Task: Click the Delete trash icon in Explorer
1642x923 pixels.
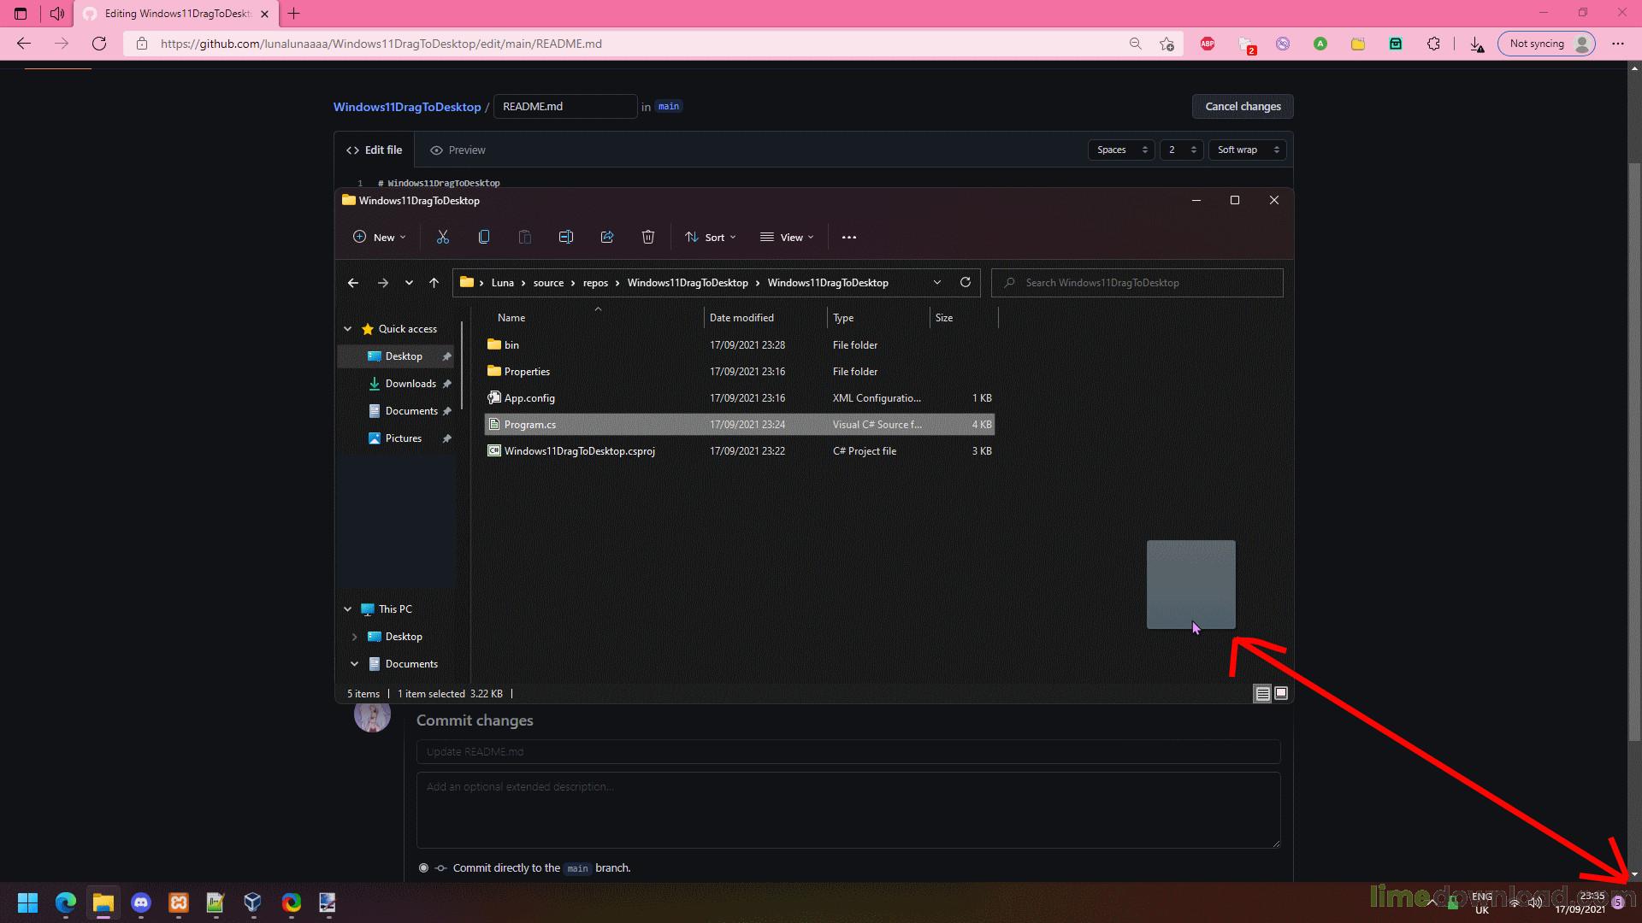Action: coord(648,238)
